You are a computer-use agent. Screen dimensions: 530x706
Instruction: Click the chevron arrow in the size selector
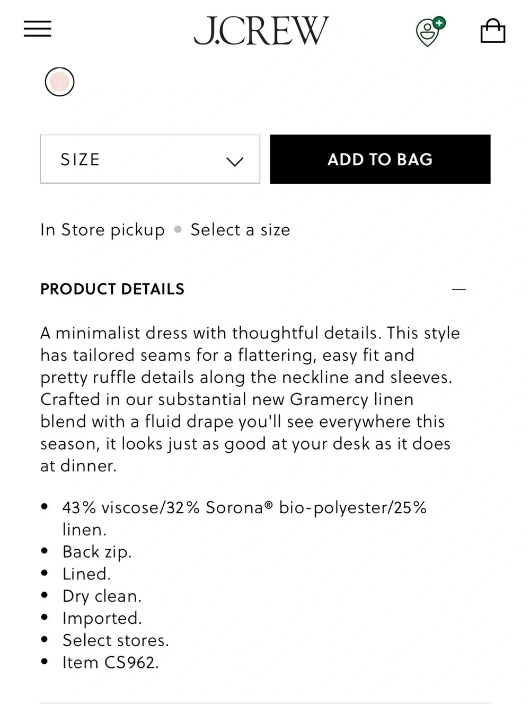pos(235,162)
